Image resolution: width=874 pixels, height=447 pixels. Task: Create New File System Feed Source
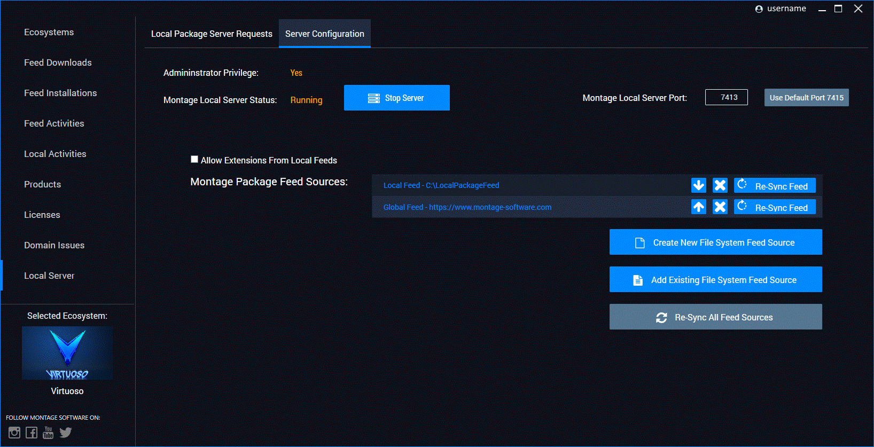point(716,242)
